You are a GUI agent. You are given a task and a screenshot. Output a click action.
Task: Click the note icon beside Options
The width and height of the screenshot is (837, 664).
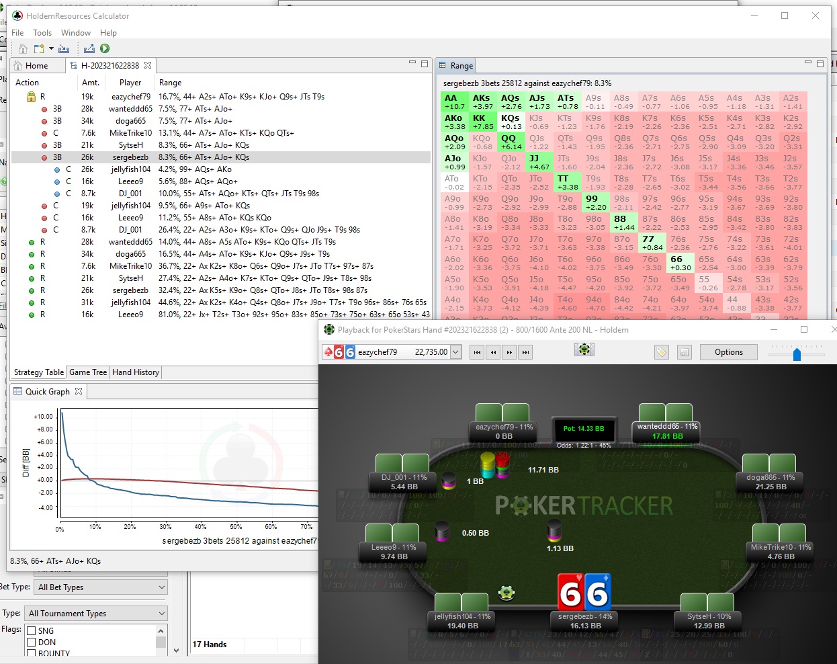click(x=685, y=352)
